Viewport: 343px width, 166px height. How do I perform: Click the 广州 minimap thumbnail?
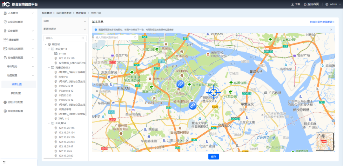(x=325, y=141)
